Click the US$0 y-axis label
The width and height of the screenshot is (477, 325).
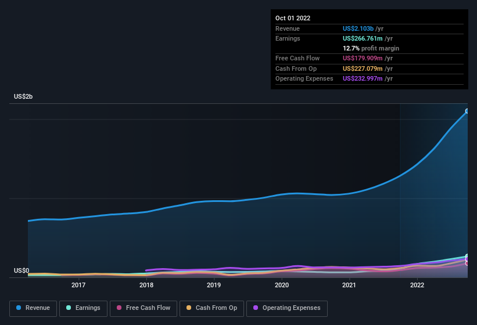point(21,270)
